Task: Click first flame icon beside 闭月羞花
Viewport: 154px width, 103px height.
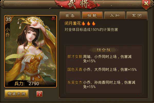Action: [83, 23]
